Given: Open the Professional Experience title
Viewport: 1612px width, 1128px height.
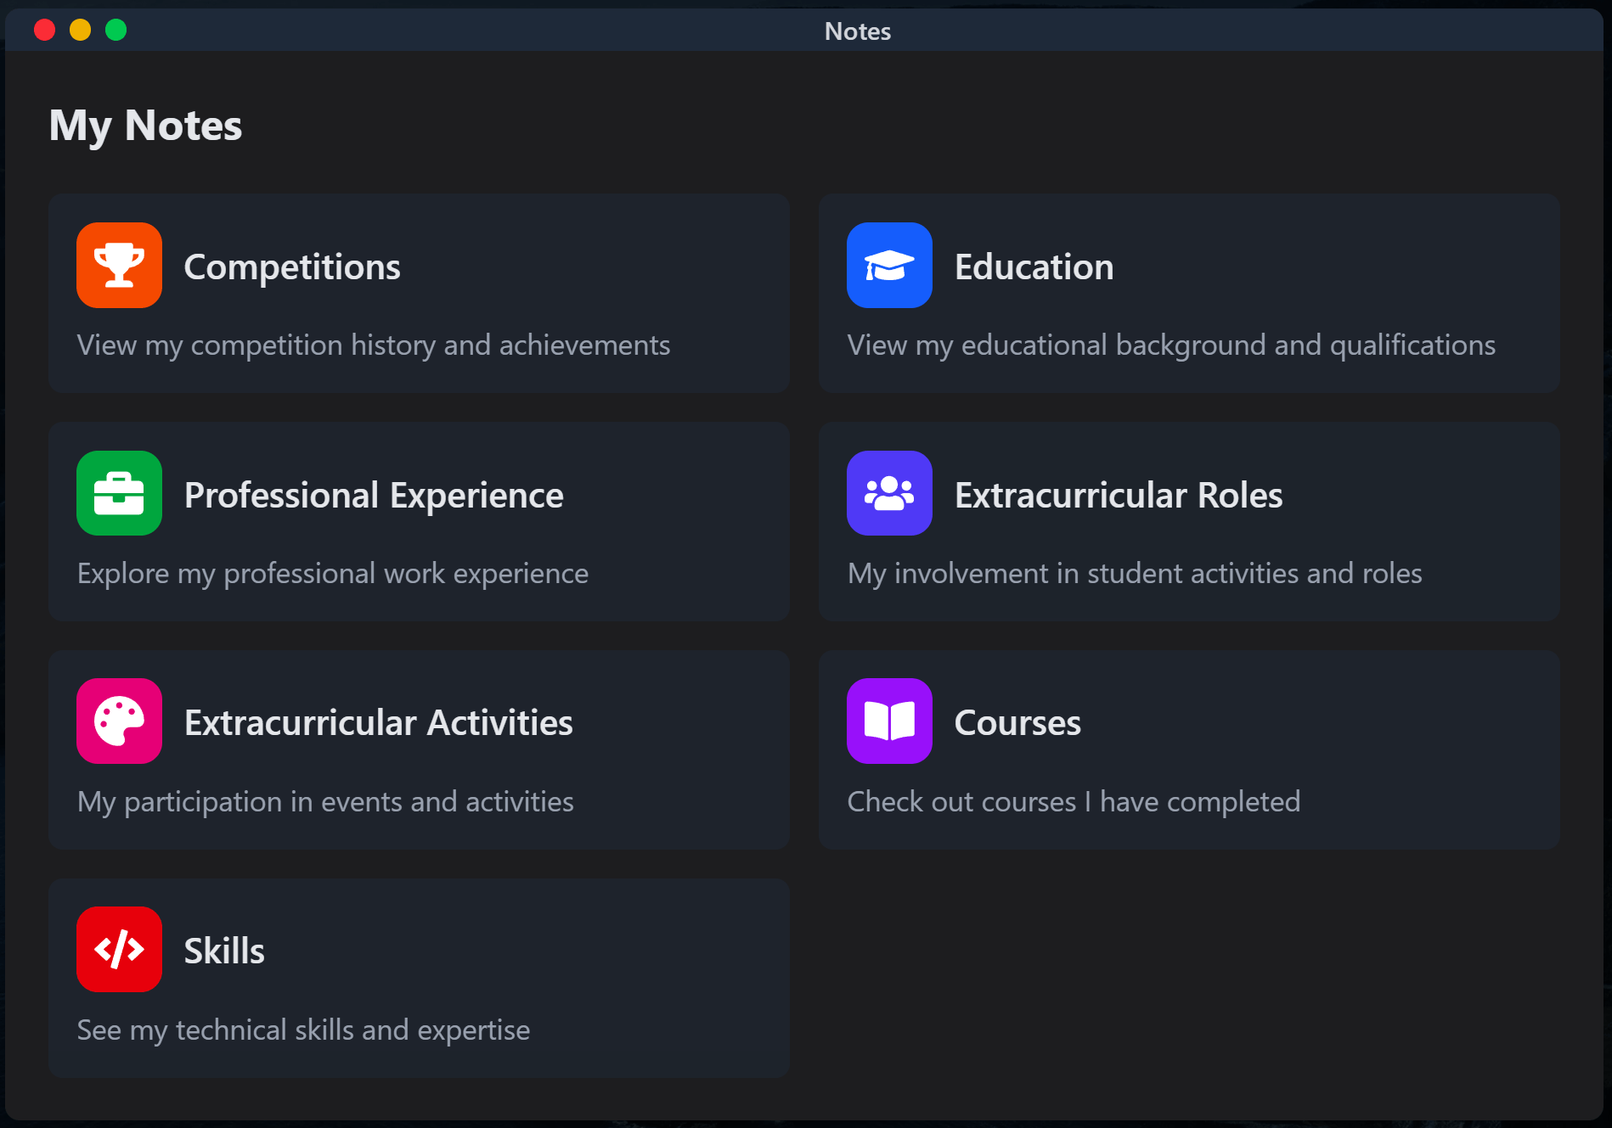Looking at the screenshot, I should coord(374,495).
